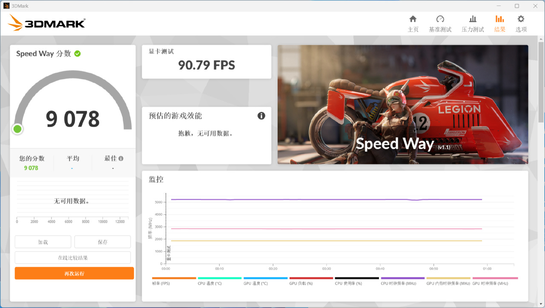Click the 预估的游戏效能 heading
This screenshot has width=545, height=308.
tap(175, 116)
